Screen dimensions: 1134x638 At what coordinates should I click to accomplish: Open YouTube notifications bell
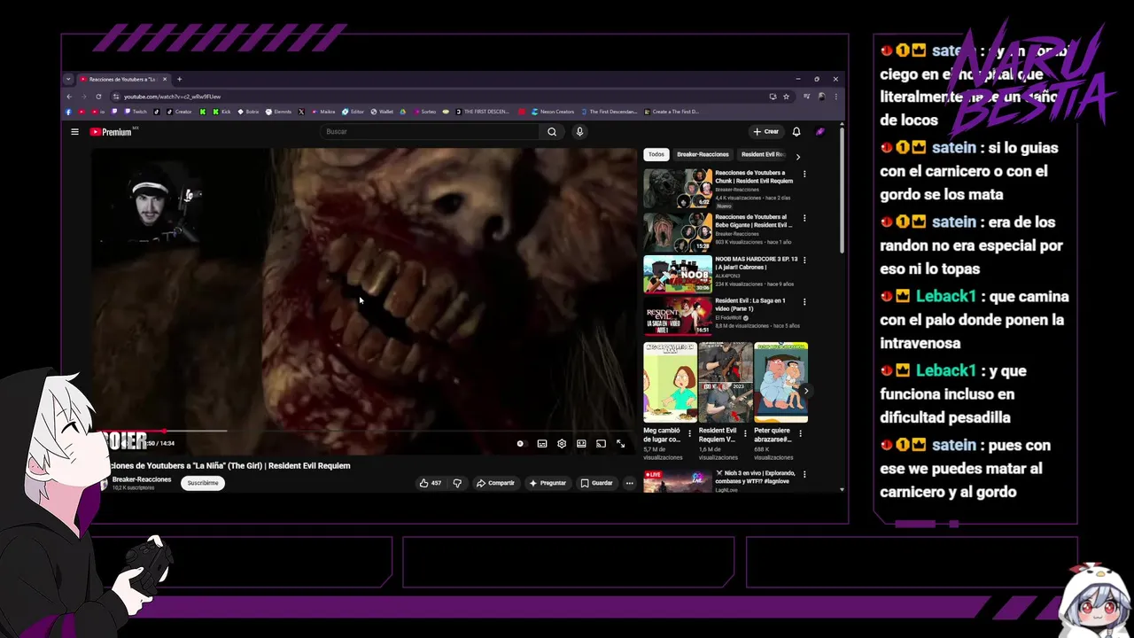796,132
